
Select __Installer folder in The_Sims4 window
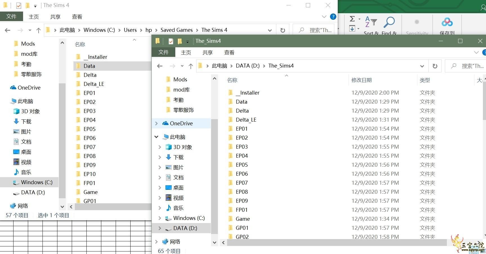(x=248, y=93)
